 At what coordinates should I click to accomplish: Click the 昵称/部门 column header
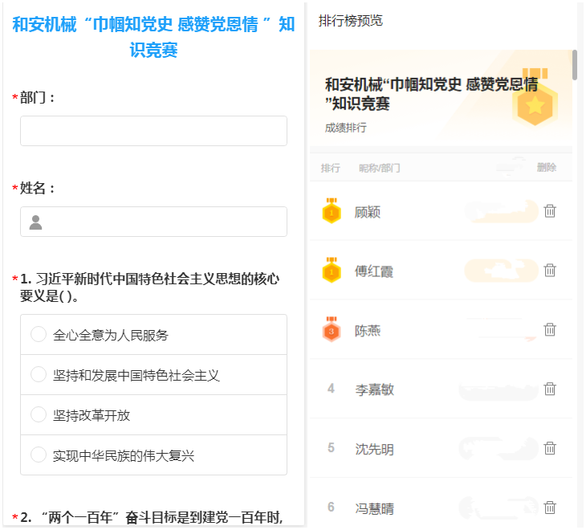pyautogui.click(x=379, y=168)
